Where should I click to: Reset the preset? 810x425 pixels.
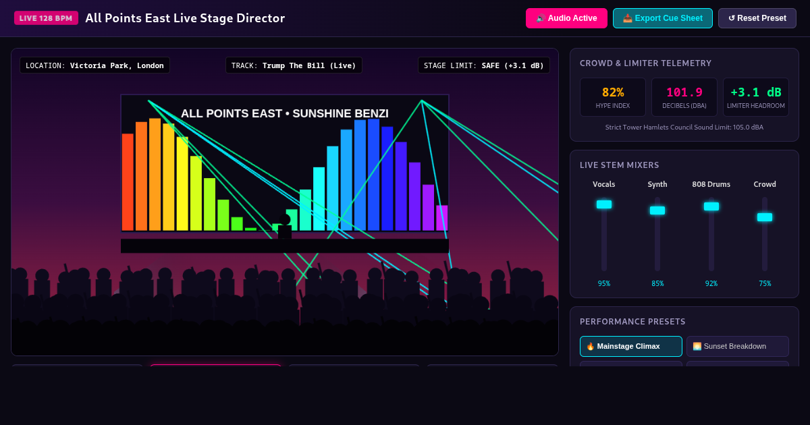757,18
